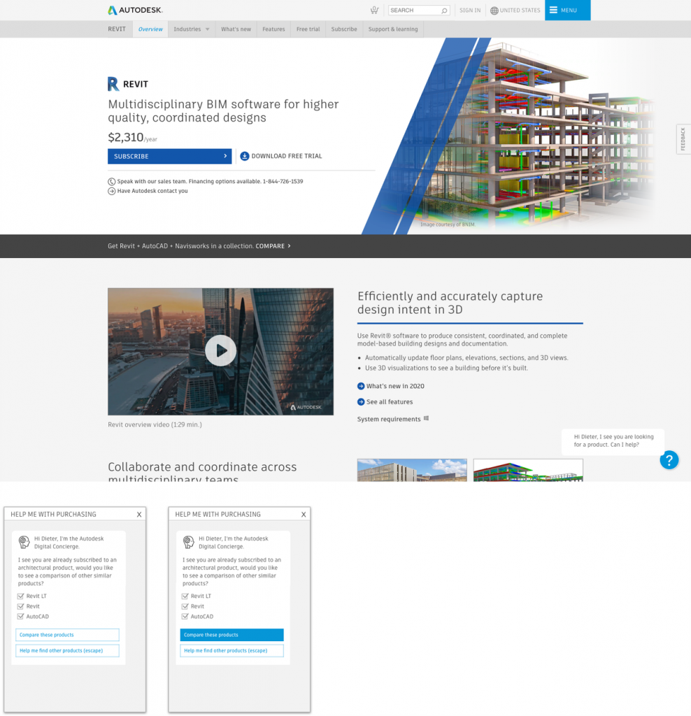691x716 pixels.
Task: Click DOWNLOAD FREE TRIAL link
Action: click(287, 156)
